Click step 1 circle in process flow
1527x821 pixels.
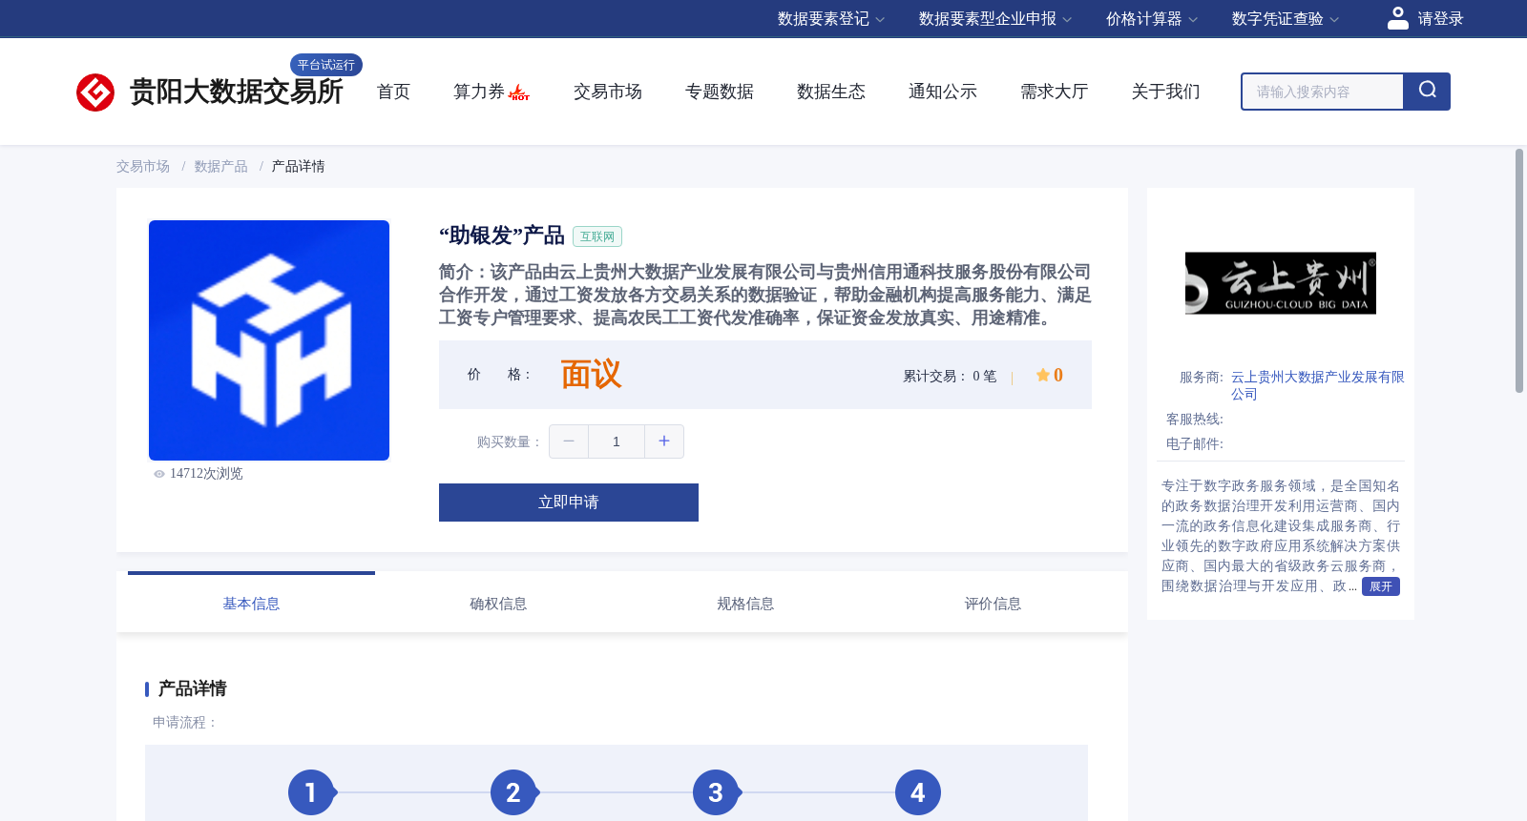(311, 792)
